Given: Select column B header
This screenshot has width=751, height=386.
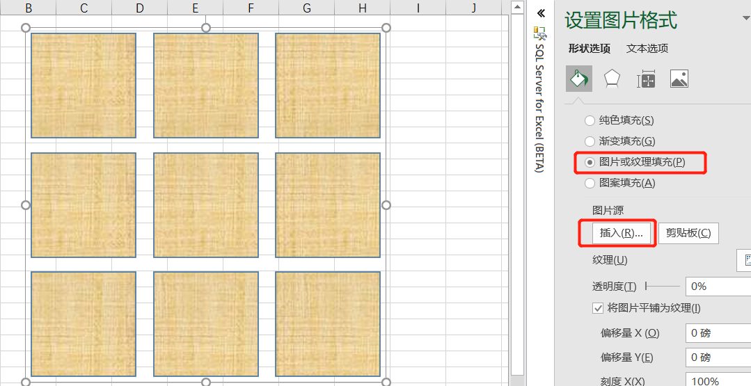Looking at the screenshot, I should pos(29,8).
